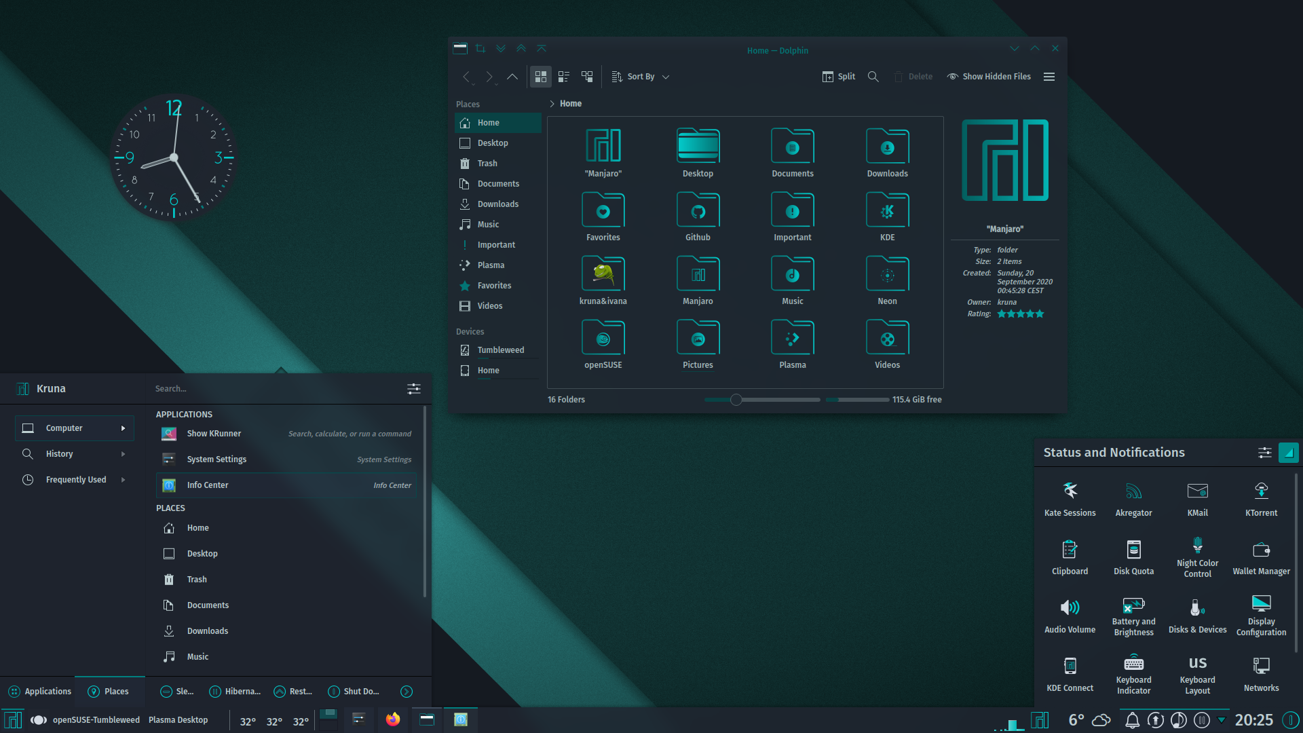
Task: Toggle keep-above icon in Dolphin titlebar
Action: click(521, 48)
